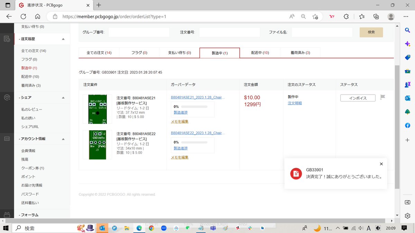Switch to the 着荷済み (3) tab
The image size is (415, 233).
(x=300, y=52)
